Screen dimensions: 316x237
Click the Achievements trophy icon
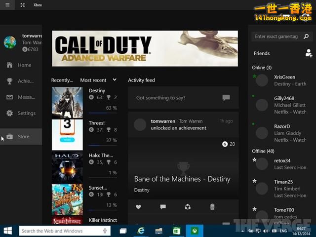pyautogui.click(x=9, y=81)
